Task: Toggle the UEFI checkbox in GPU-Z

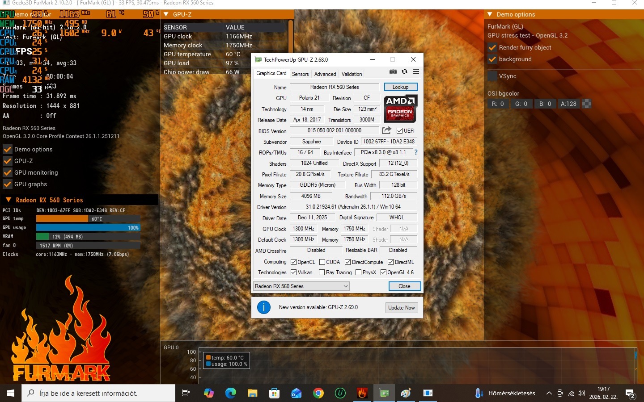Action: click(400, 131)
